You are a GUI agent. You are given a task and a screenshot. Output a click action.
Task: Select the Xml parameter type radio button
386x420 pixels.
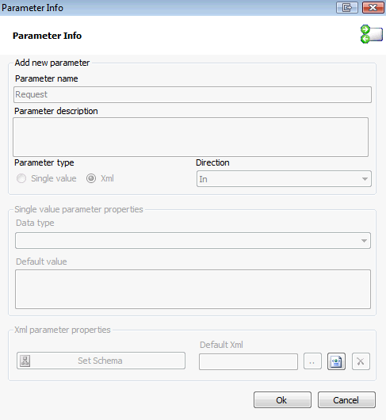pos(91,178)
